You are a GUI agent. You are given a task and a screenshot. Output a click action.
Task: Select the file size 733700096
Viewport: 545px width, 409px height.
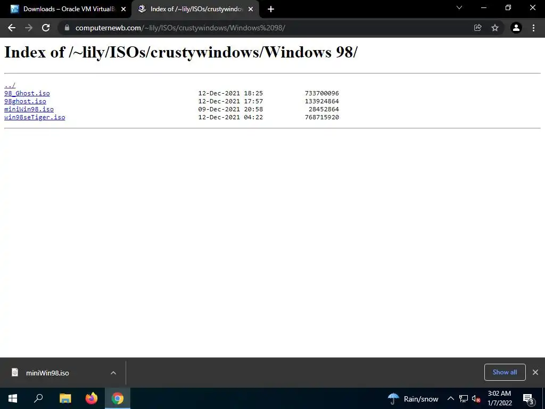click(322, 93)
